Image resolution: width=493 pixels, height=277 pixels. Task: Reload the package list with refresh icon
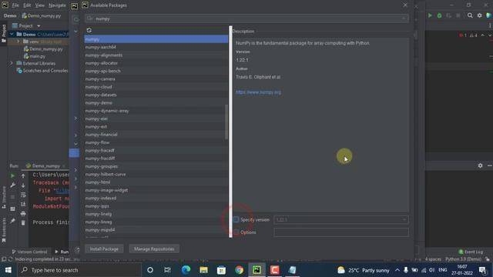[89, 30]
